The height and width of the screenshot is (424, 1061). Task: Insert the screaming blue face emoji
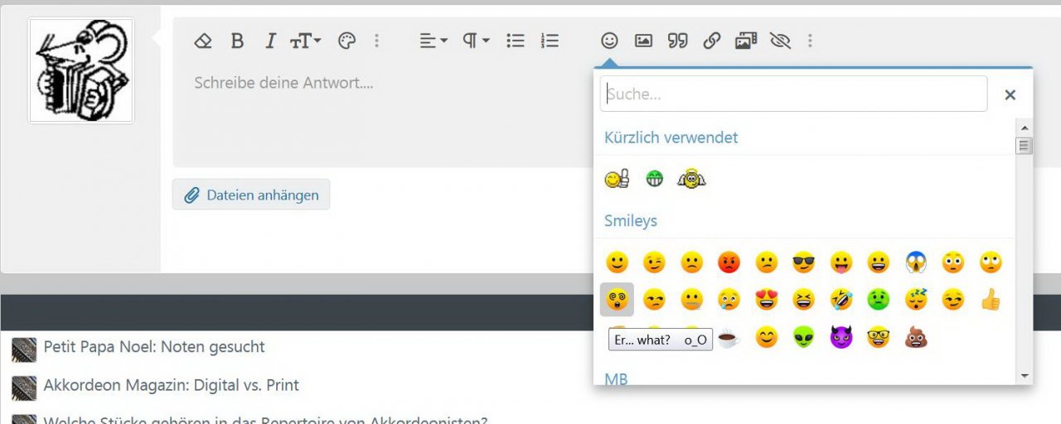coord(916,263)
